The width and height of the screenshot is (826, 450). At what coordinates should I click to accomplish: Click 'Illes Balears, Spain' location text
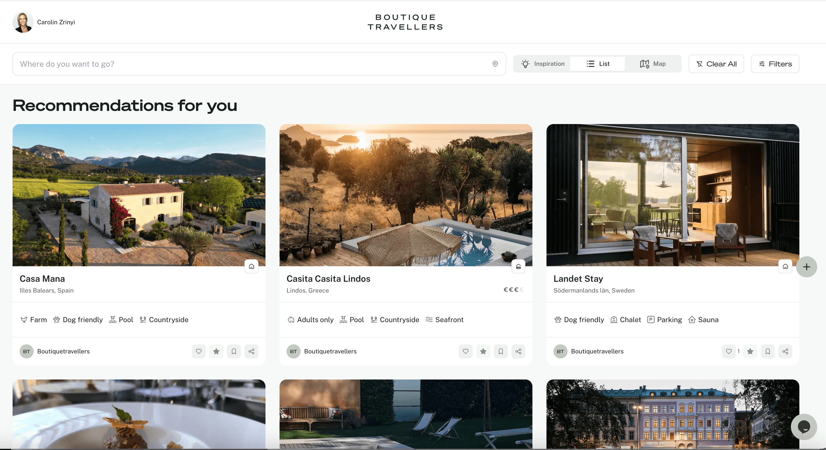pyautogui.click(x=47, y=290)
